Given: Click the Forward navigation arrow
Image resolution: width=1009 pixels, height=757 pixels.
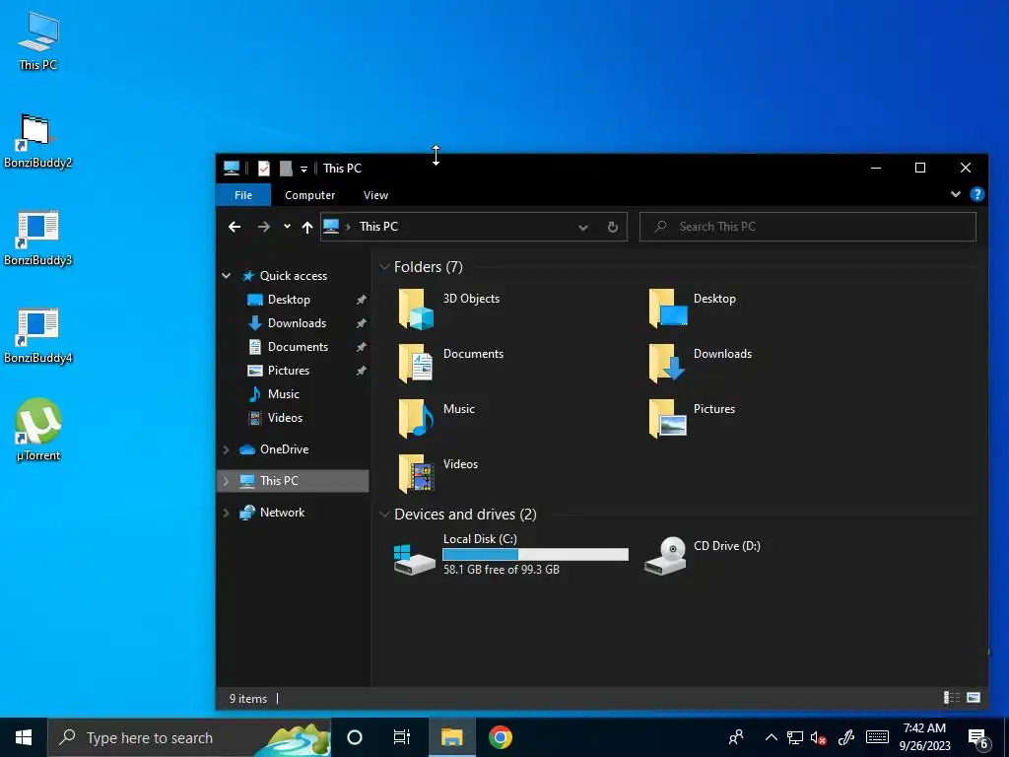Looking at the screenshot, I should click(x=264, y=227).
